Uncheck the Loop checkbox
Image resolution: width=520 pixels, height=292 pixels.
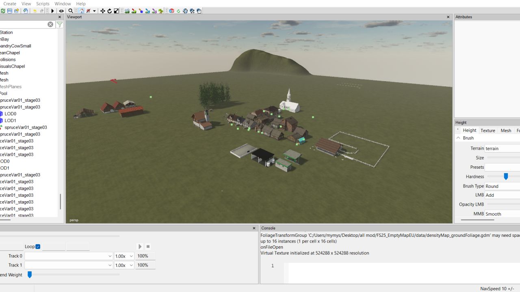click(x=38, y=247)
